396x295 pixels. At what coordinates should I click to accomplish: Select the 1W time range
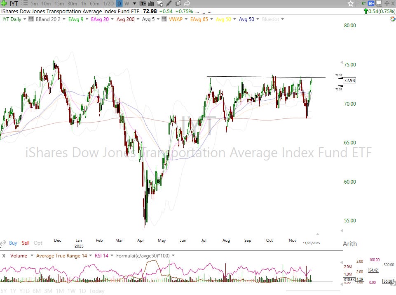[x=71, y=291]
